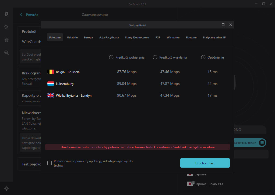Open the WireGuard protocol dropdown
This screenshot has width=275, height=195.
[x=30, y=42]
